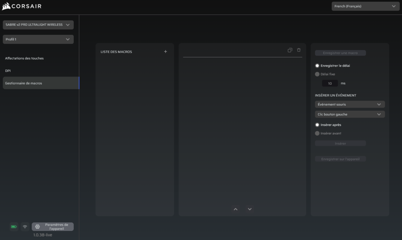Select the Délai fixe radio button

pyautogui.click(x=317, y=74)
